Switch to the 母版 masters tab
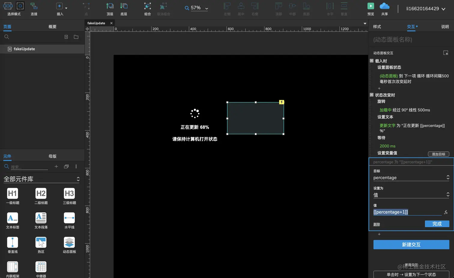The height and width of the screenshot is (278, 454). [x=53, y=156]
